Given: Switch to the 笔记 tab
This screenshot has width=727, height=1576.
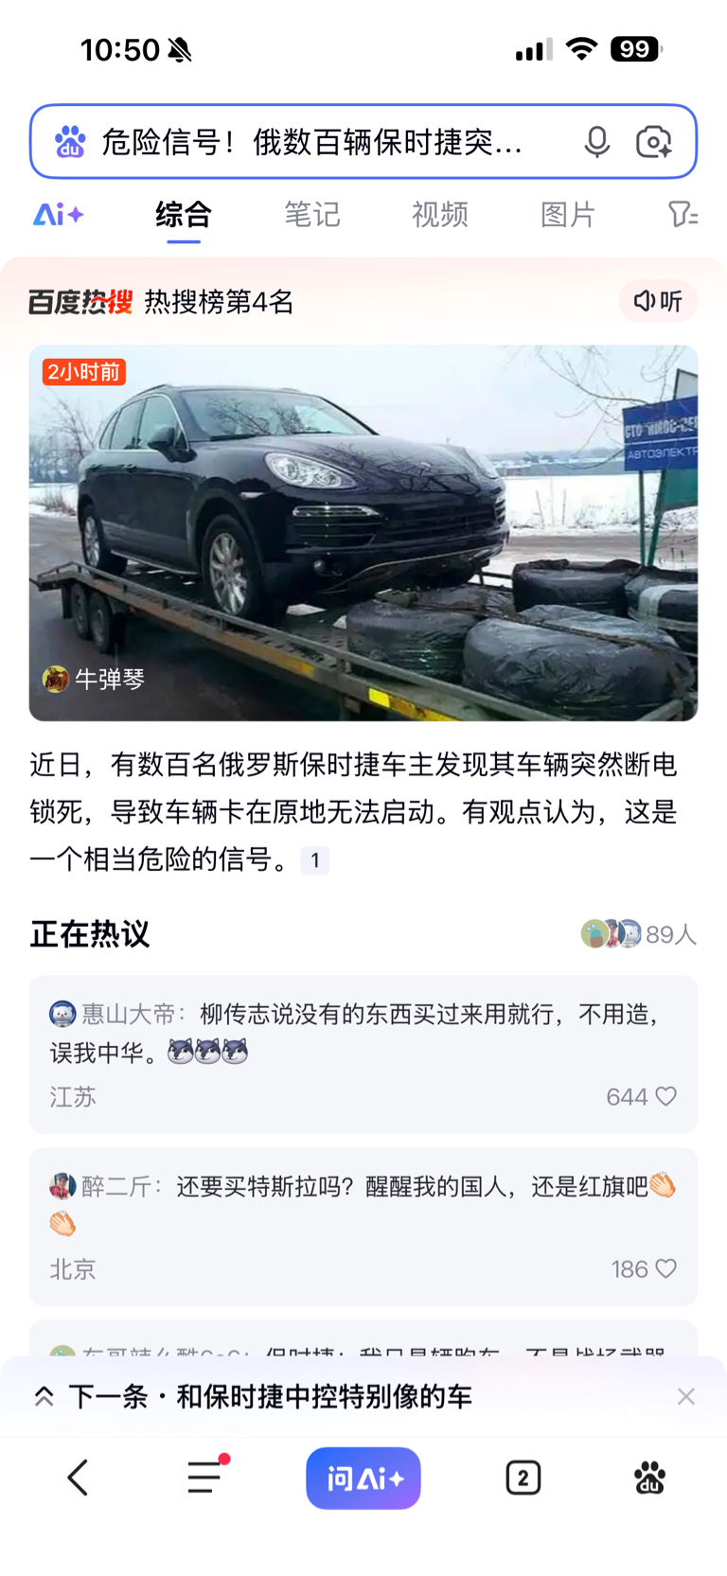Looking at the screenshot, I should tap(311, 215).
